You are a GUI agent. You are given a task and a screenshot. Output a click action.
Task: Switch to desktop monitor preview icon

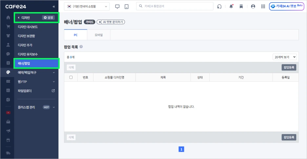[x=117, y=7]
